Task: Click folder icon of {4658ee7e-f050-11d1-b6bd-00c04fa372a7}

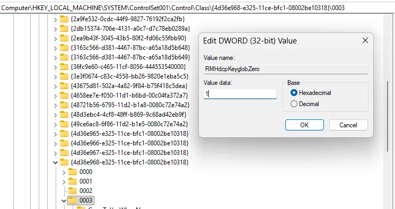Action: (64, 95)
